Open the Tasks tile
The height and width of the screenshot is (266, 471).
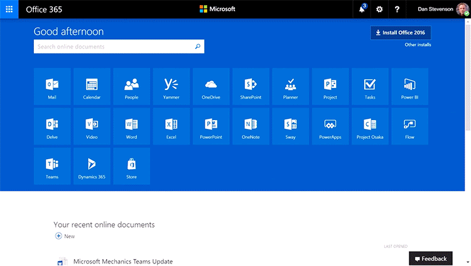pos(370,86)
